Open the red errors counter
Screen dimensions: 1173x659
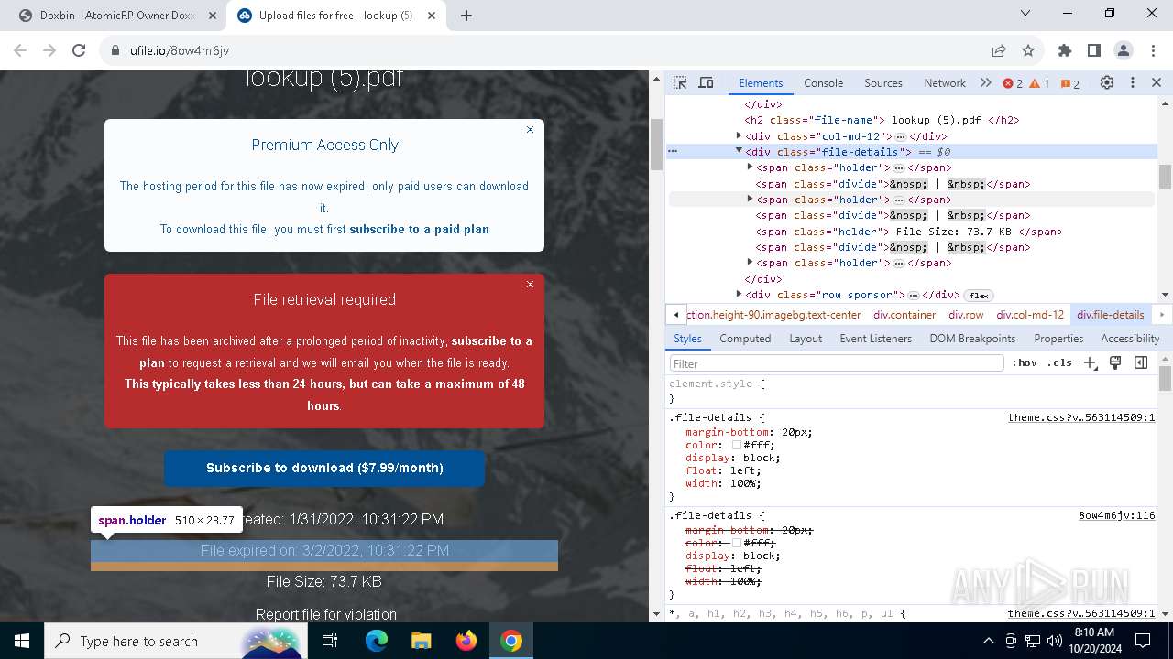1013,83
